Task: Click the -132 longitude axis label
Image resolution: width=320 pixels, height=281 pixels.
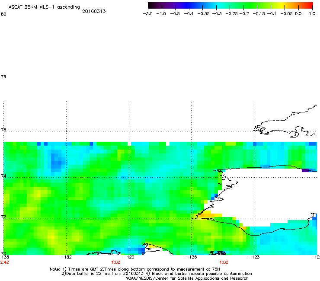Action: [x=66, y=257]
